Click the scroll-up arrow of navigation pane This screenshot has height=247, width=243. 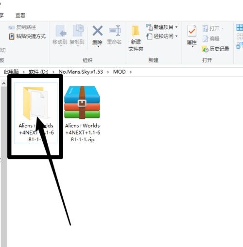(x=4, y=83)
